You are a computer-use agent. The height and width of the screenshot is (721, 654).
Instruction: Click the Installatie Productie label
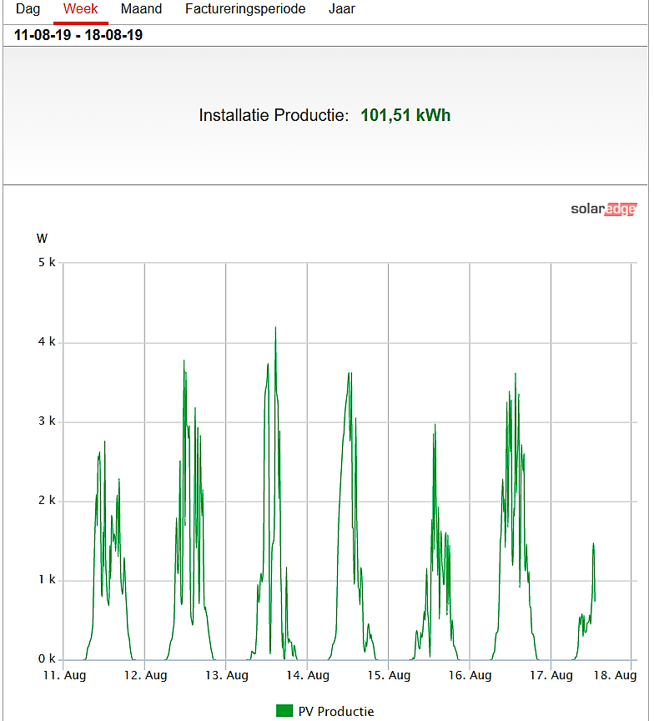pyautogui.click(x=274, y=115)
